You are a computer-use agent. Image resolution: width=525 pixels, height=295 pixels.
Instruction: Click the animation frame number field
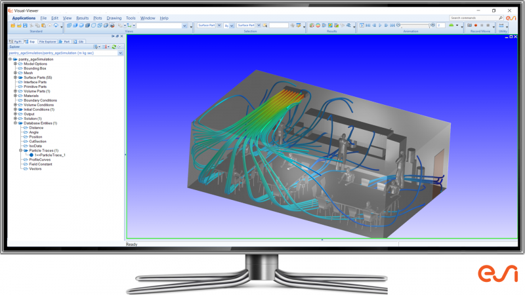(x=440, y=26)
